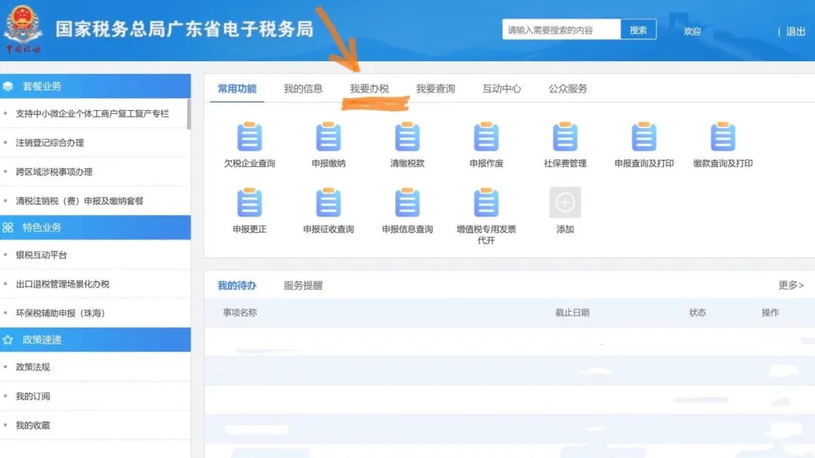815x458 pixels.
Task: Open the 我要查询 tab
Action: click(435, 89)
